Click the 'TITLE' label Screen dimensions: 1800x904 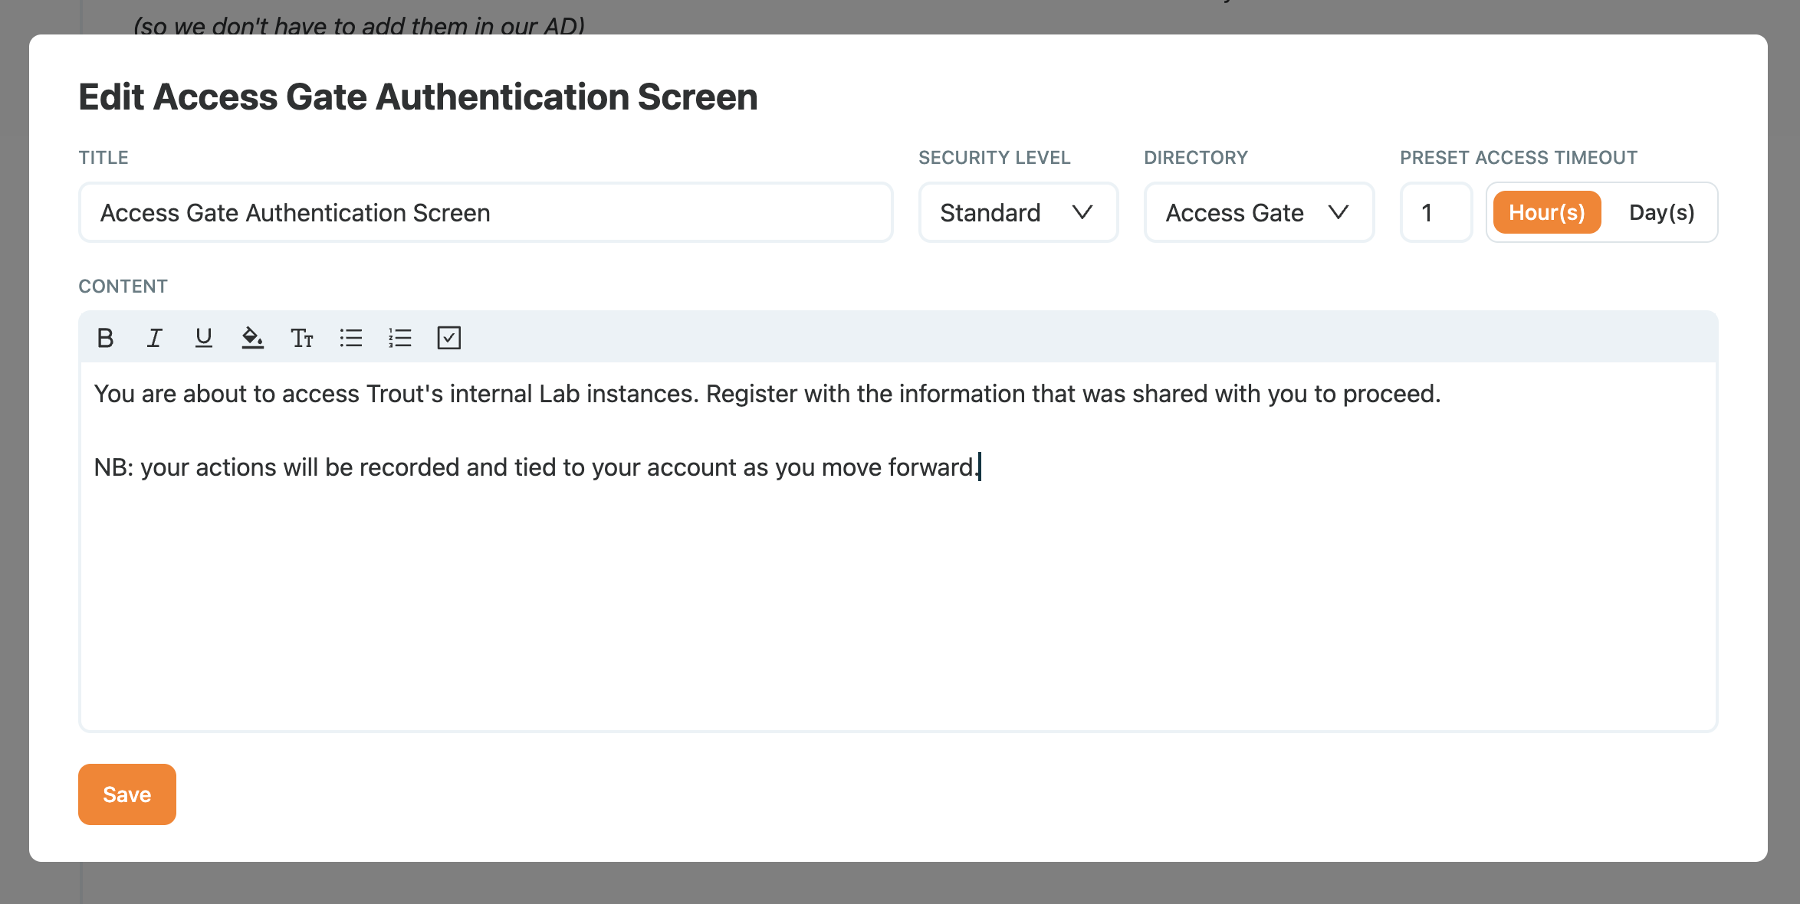103,158
